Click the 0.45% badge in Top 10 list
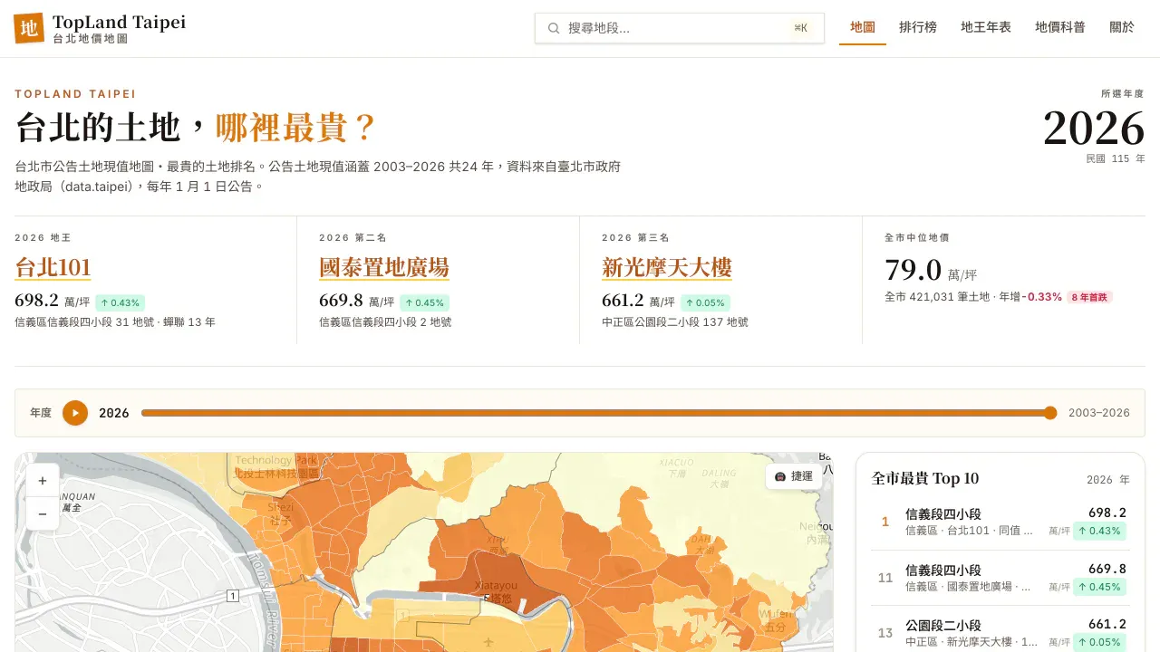This screenshot has width=1160, height=652. point(1099,587)
